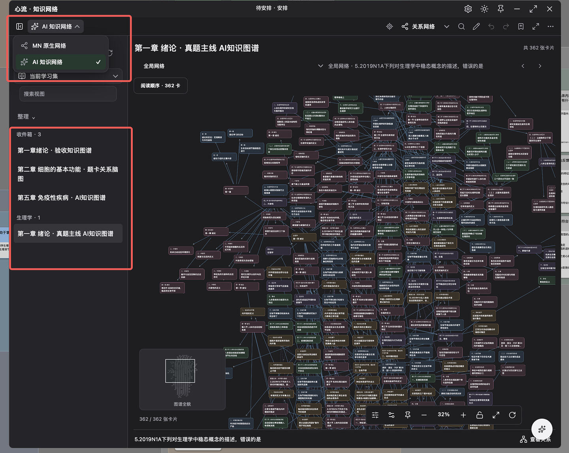Screen dimensions: 569x453
Task: Open 第五章 免疫性疾病 · AI知识图谱
Action: click(62, 198)
